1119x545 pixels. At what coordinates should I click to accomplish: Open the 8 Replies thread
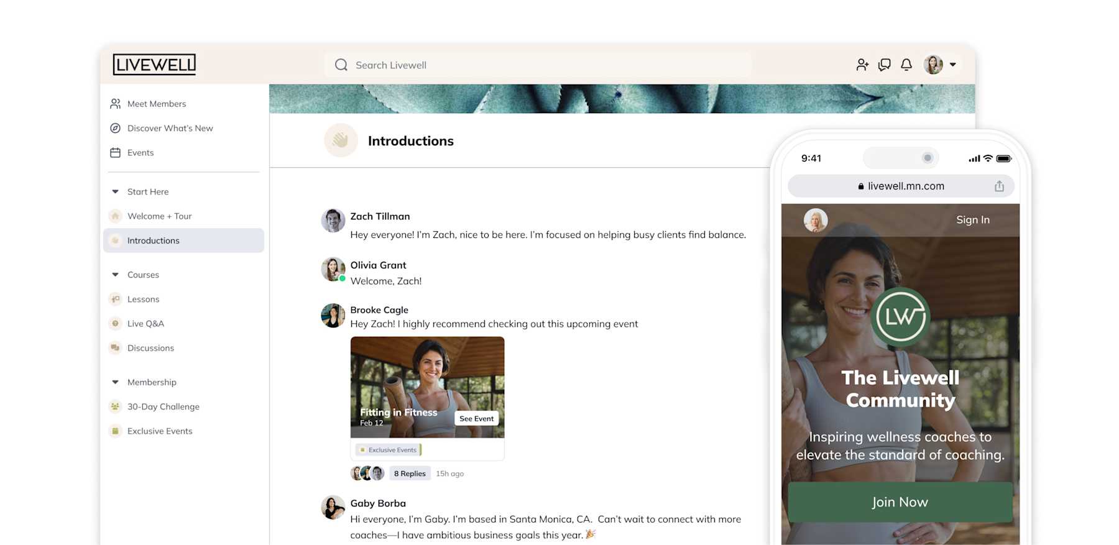pyautogui.click(x=410, y=474)
